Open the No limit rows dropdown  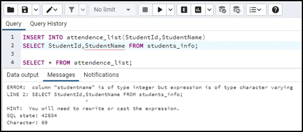click(x=112, y=10)
